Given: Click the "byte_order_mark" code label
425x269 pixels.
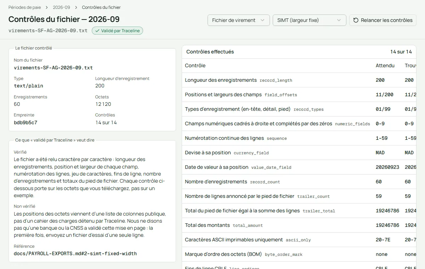Looking at the screenshot, I should 284,254.
